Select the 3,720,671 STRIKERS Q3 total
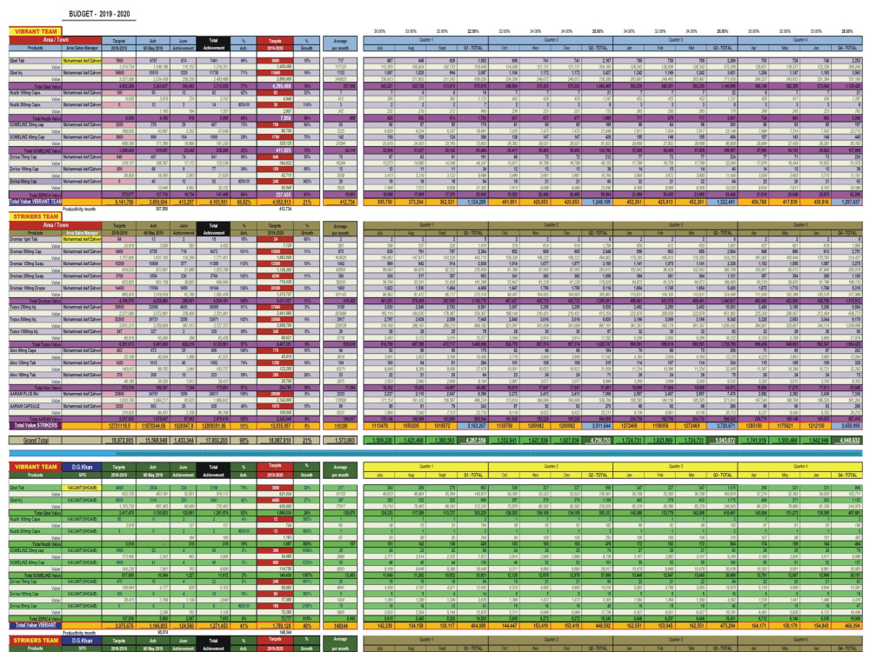Image resolution: width=870 pixels, height=652 pixels. tap(722, 426)
